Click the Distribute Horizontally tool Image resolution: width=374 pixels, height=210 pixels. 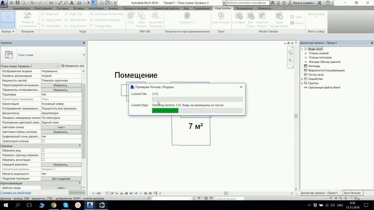tap(106, 14)
